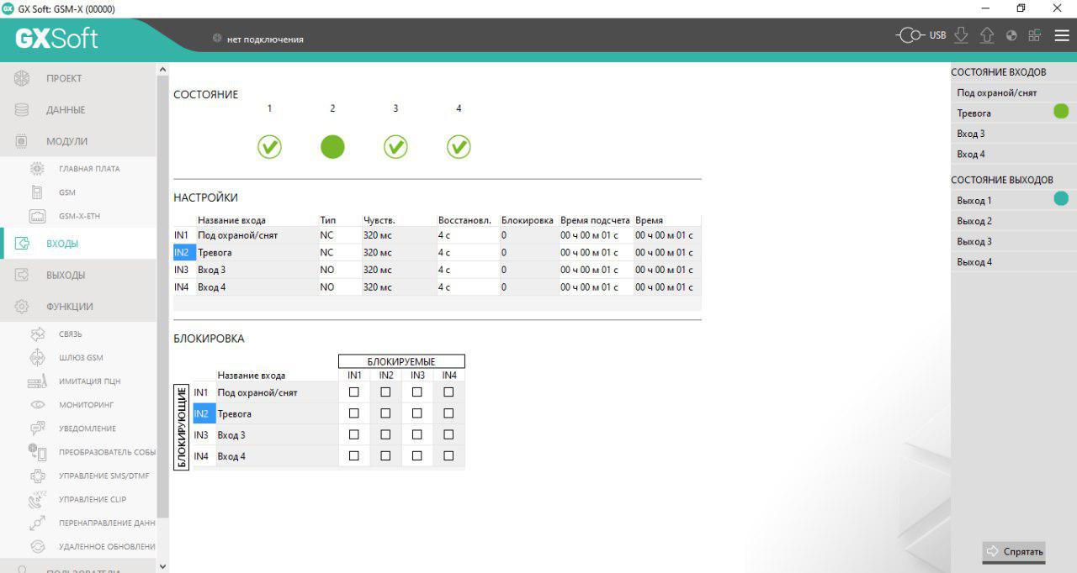Viewport: 1077px width, 573px height.
Task: Open the globe icon in the header
Action: coord(1011,36)
